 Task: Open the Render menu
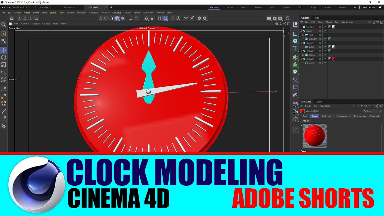click(137, 13)
